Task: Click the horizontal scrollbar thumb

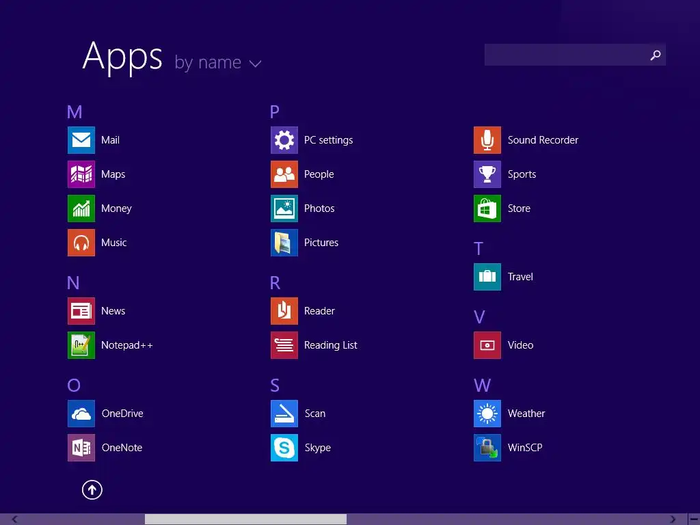Action: pyautogui.click(x=245, y=520)
